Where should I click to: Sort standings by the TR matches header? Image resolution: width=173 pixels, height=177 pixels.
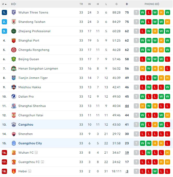click(81, 4)
